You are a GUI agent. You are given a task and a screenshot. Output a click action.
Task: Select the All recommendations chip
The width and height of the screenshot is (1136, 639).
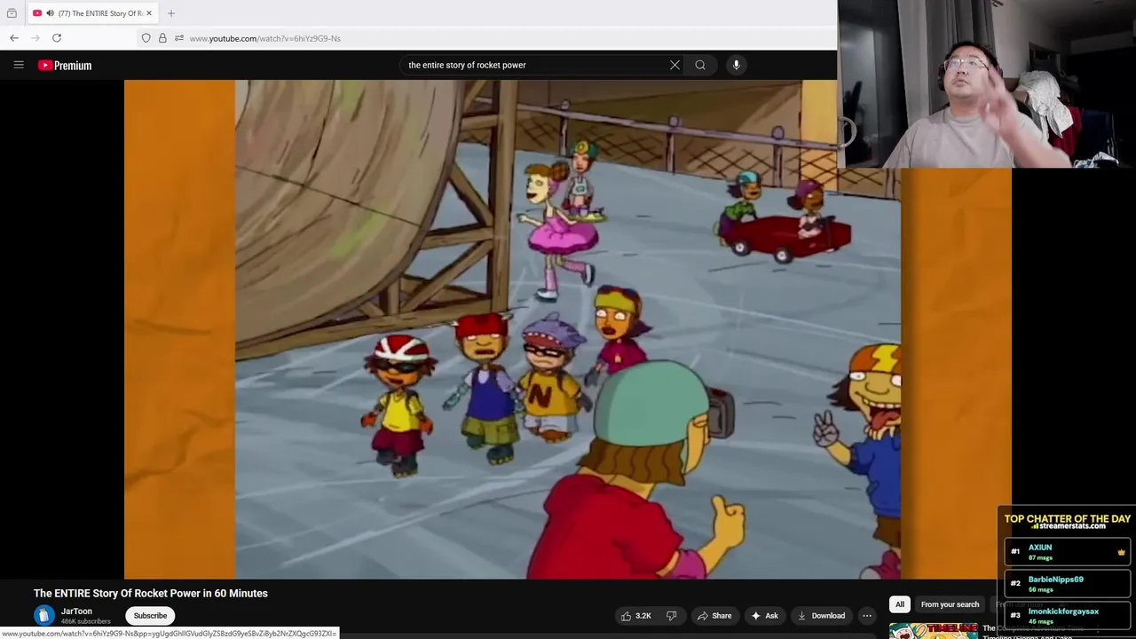pyautogui.click(x=899, y=604)
